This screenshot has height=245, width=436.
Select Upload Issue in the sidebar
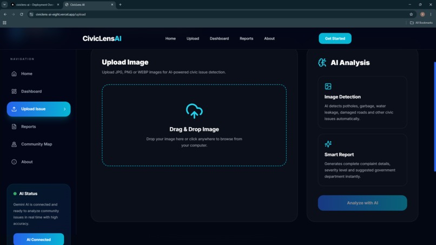tap(38, 109)
